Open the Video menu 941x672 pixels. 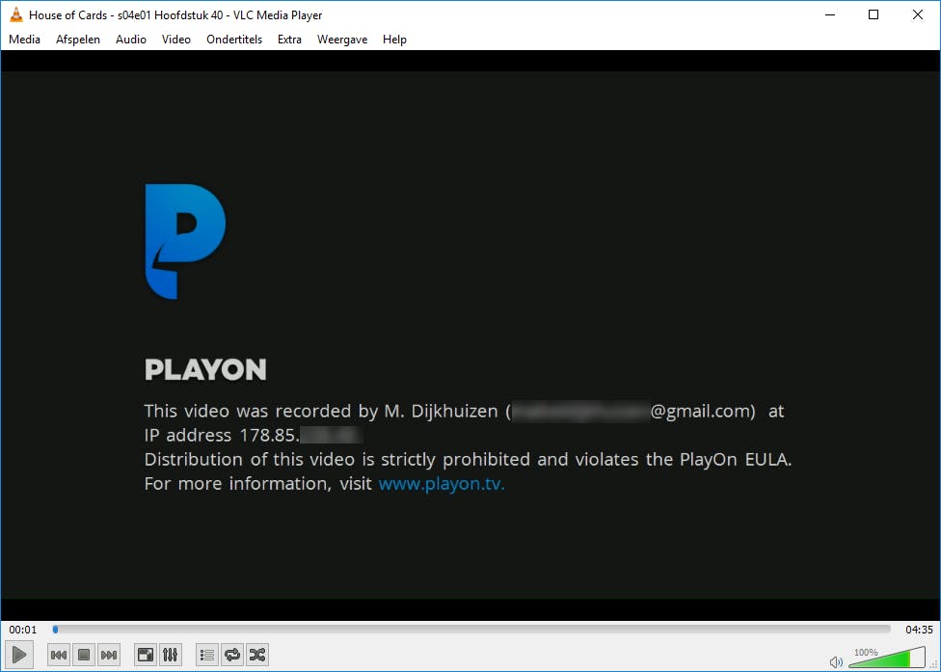[175, 39]
